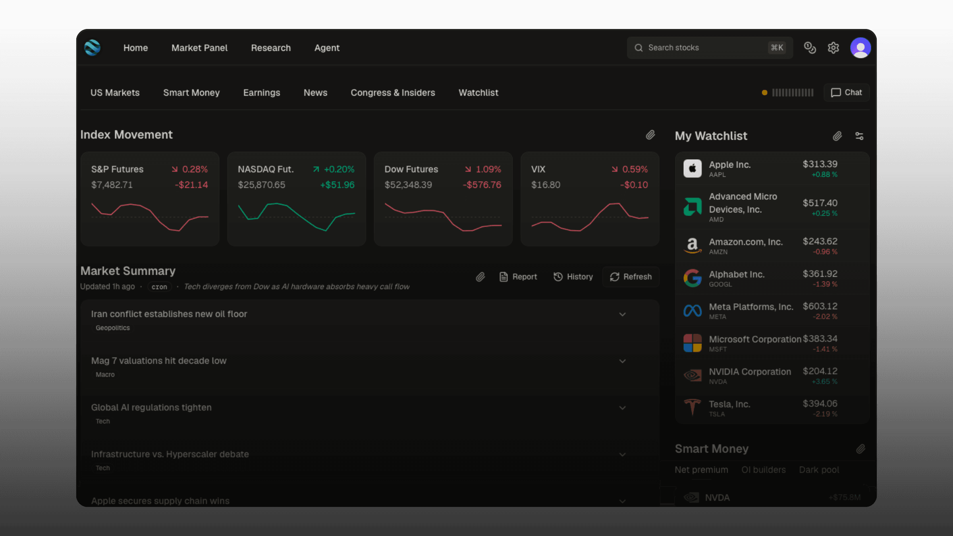Click the Macro tag
The image size is (953, 536).
105,375
